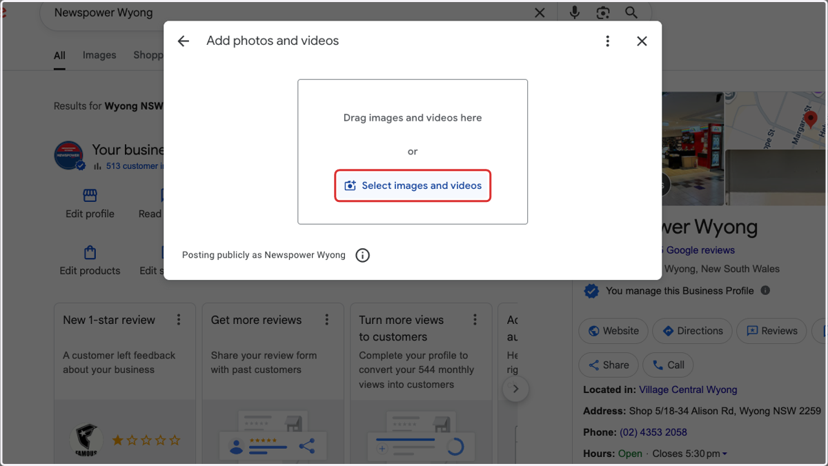The width and height of the screenshot is (828, 466).
Task: Expand the business hours dropdown
Action: click(724, 454)
